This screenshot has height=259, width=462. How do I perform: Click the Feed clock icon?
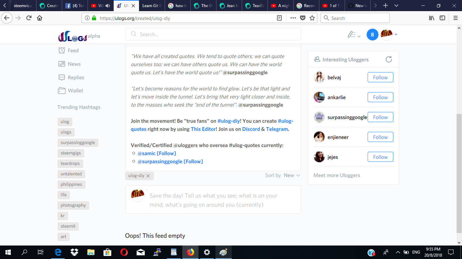click(62, 51)
